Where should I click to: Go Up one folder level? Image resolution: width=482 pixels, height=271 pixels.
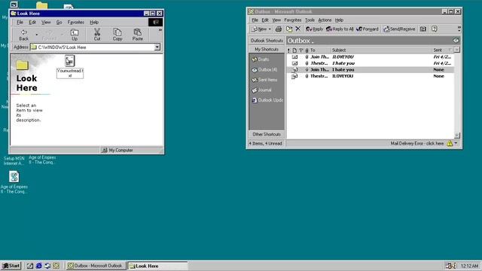[x=75, y=35]
